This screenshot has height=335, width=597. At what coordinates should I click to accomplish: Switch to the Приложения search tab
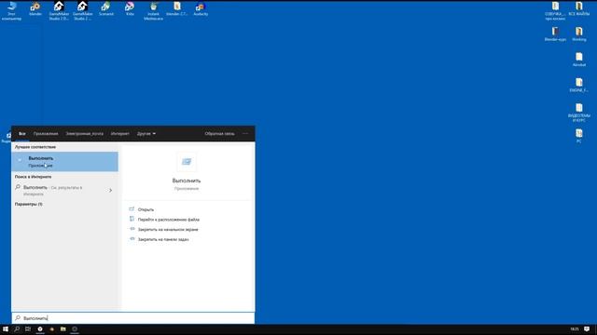(x=46, y=134)
